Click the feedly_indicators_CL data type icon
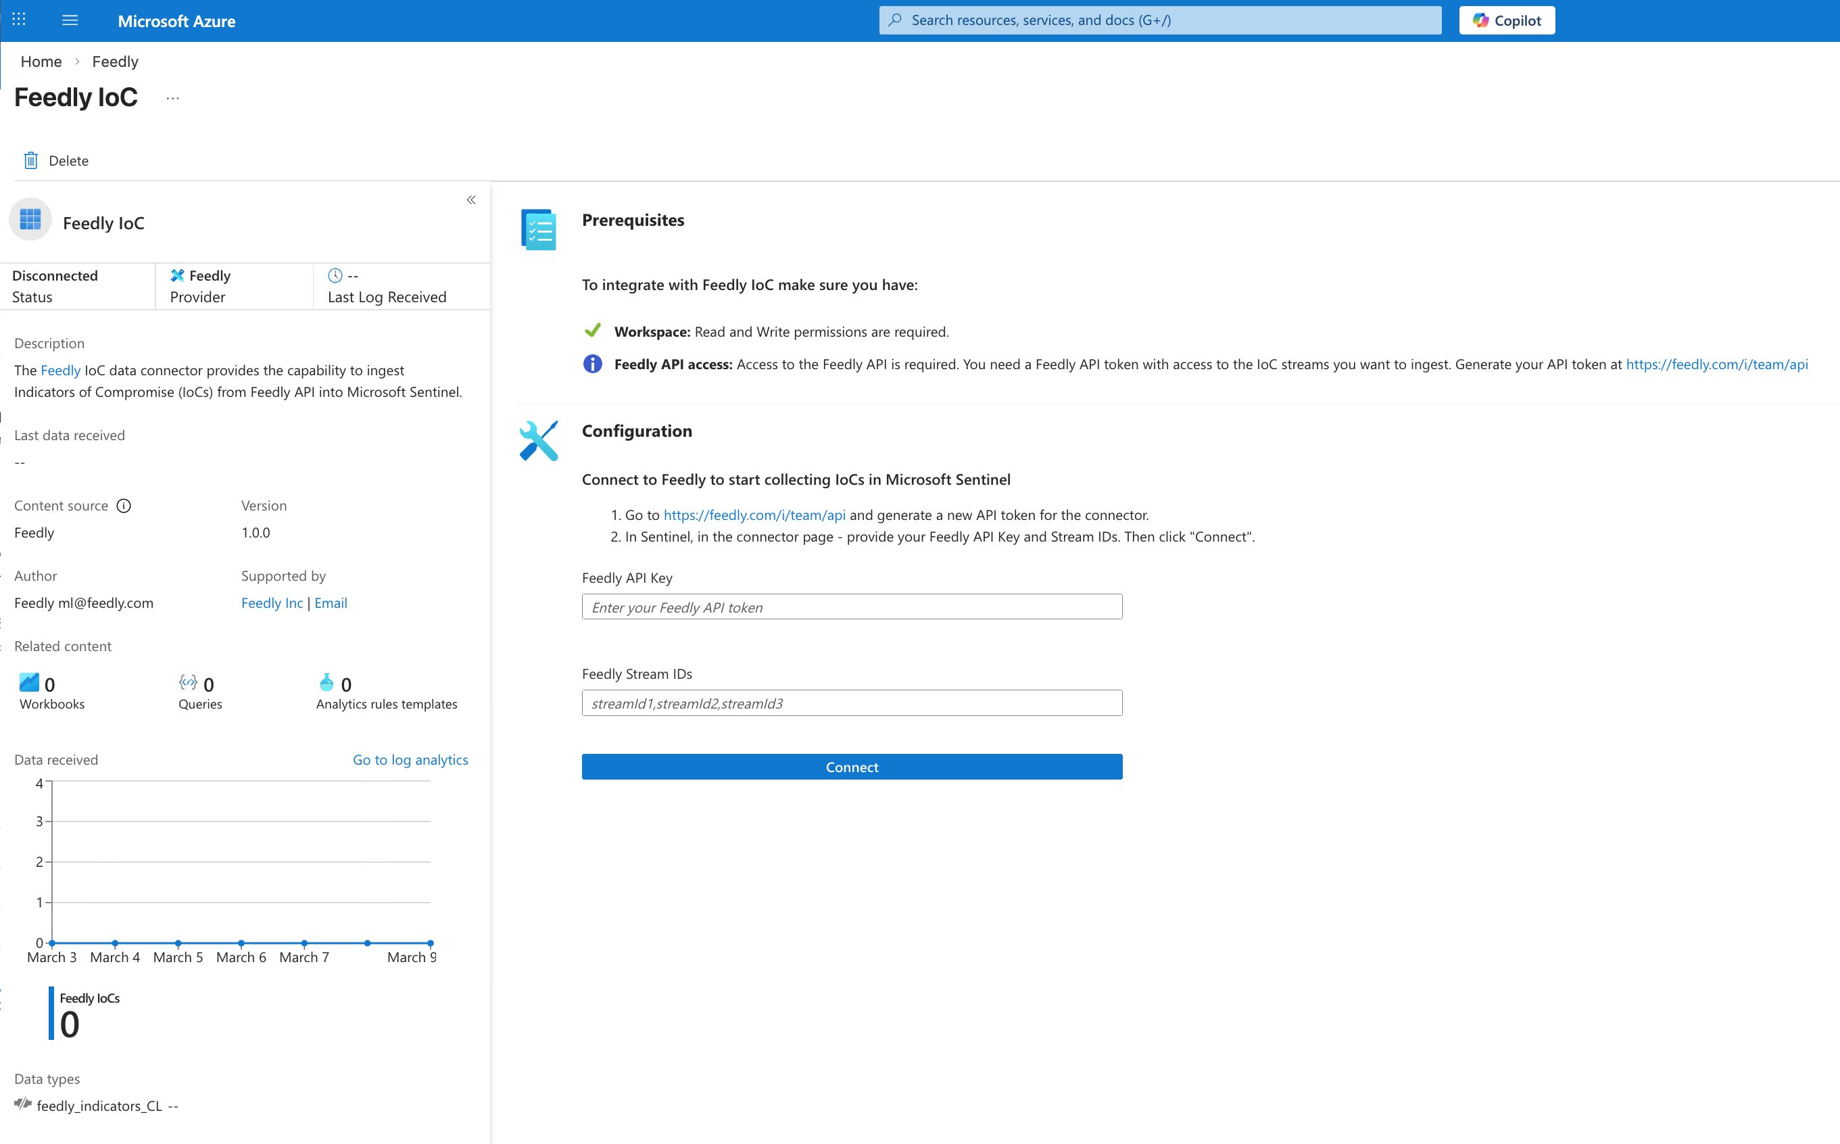1840x1144 pixels. click(x=23, y=1104)
